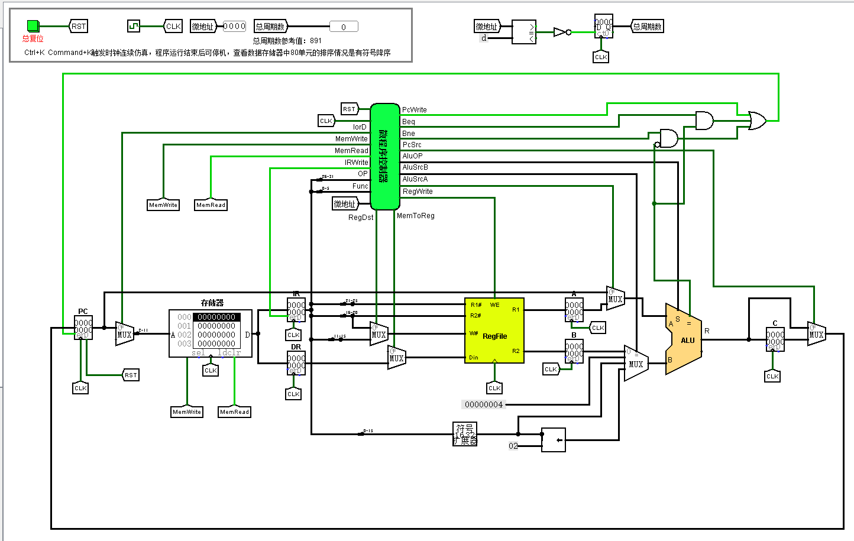Click the AluSrcB output label
The image size is (854, 541).
click(415, 167)
